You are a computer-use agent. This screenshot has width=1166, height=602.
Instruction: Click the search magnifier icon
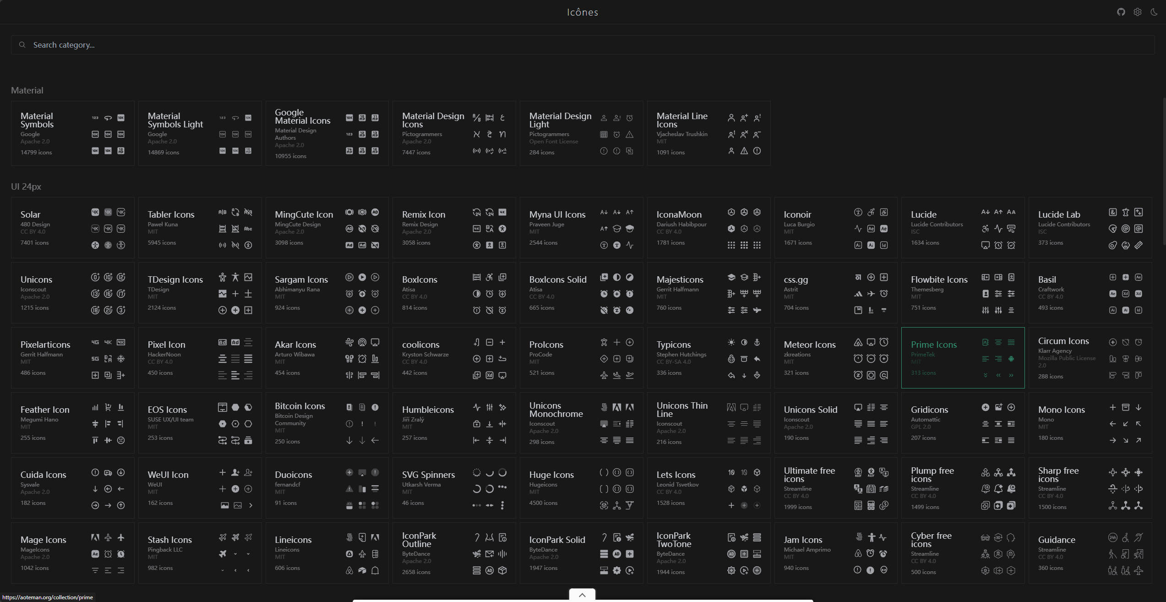[22, 45]
